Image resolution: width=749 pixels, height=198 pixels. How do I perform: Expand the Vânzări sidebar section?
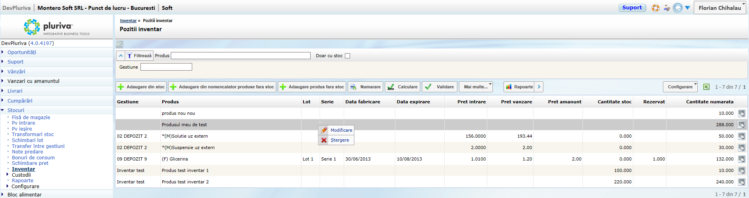(x=16, y=71)
